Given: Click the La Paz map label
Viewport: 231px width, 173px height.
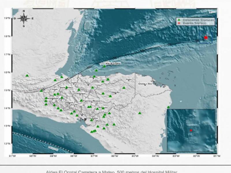Looking at the screenshot, I should (74, 105).
